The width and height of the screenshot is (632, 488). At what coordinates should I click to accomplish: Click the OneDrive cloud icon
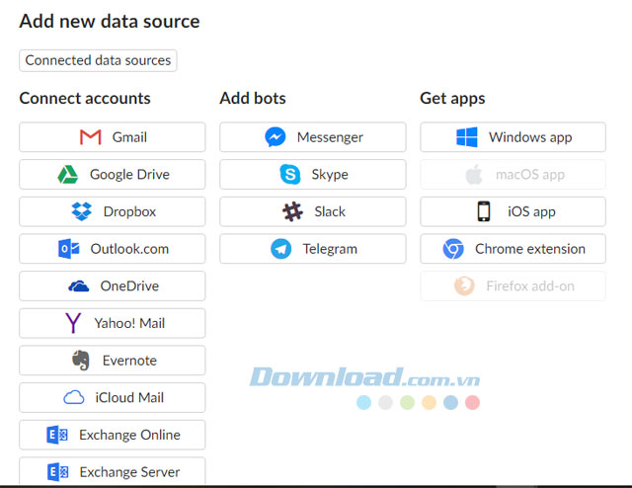point(79,285)
